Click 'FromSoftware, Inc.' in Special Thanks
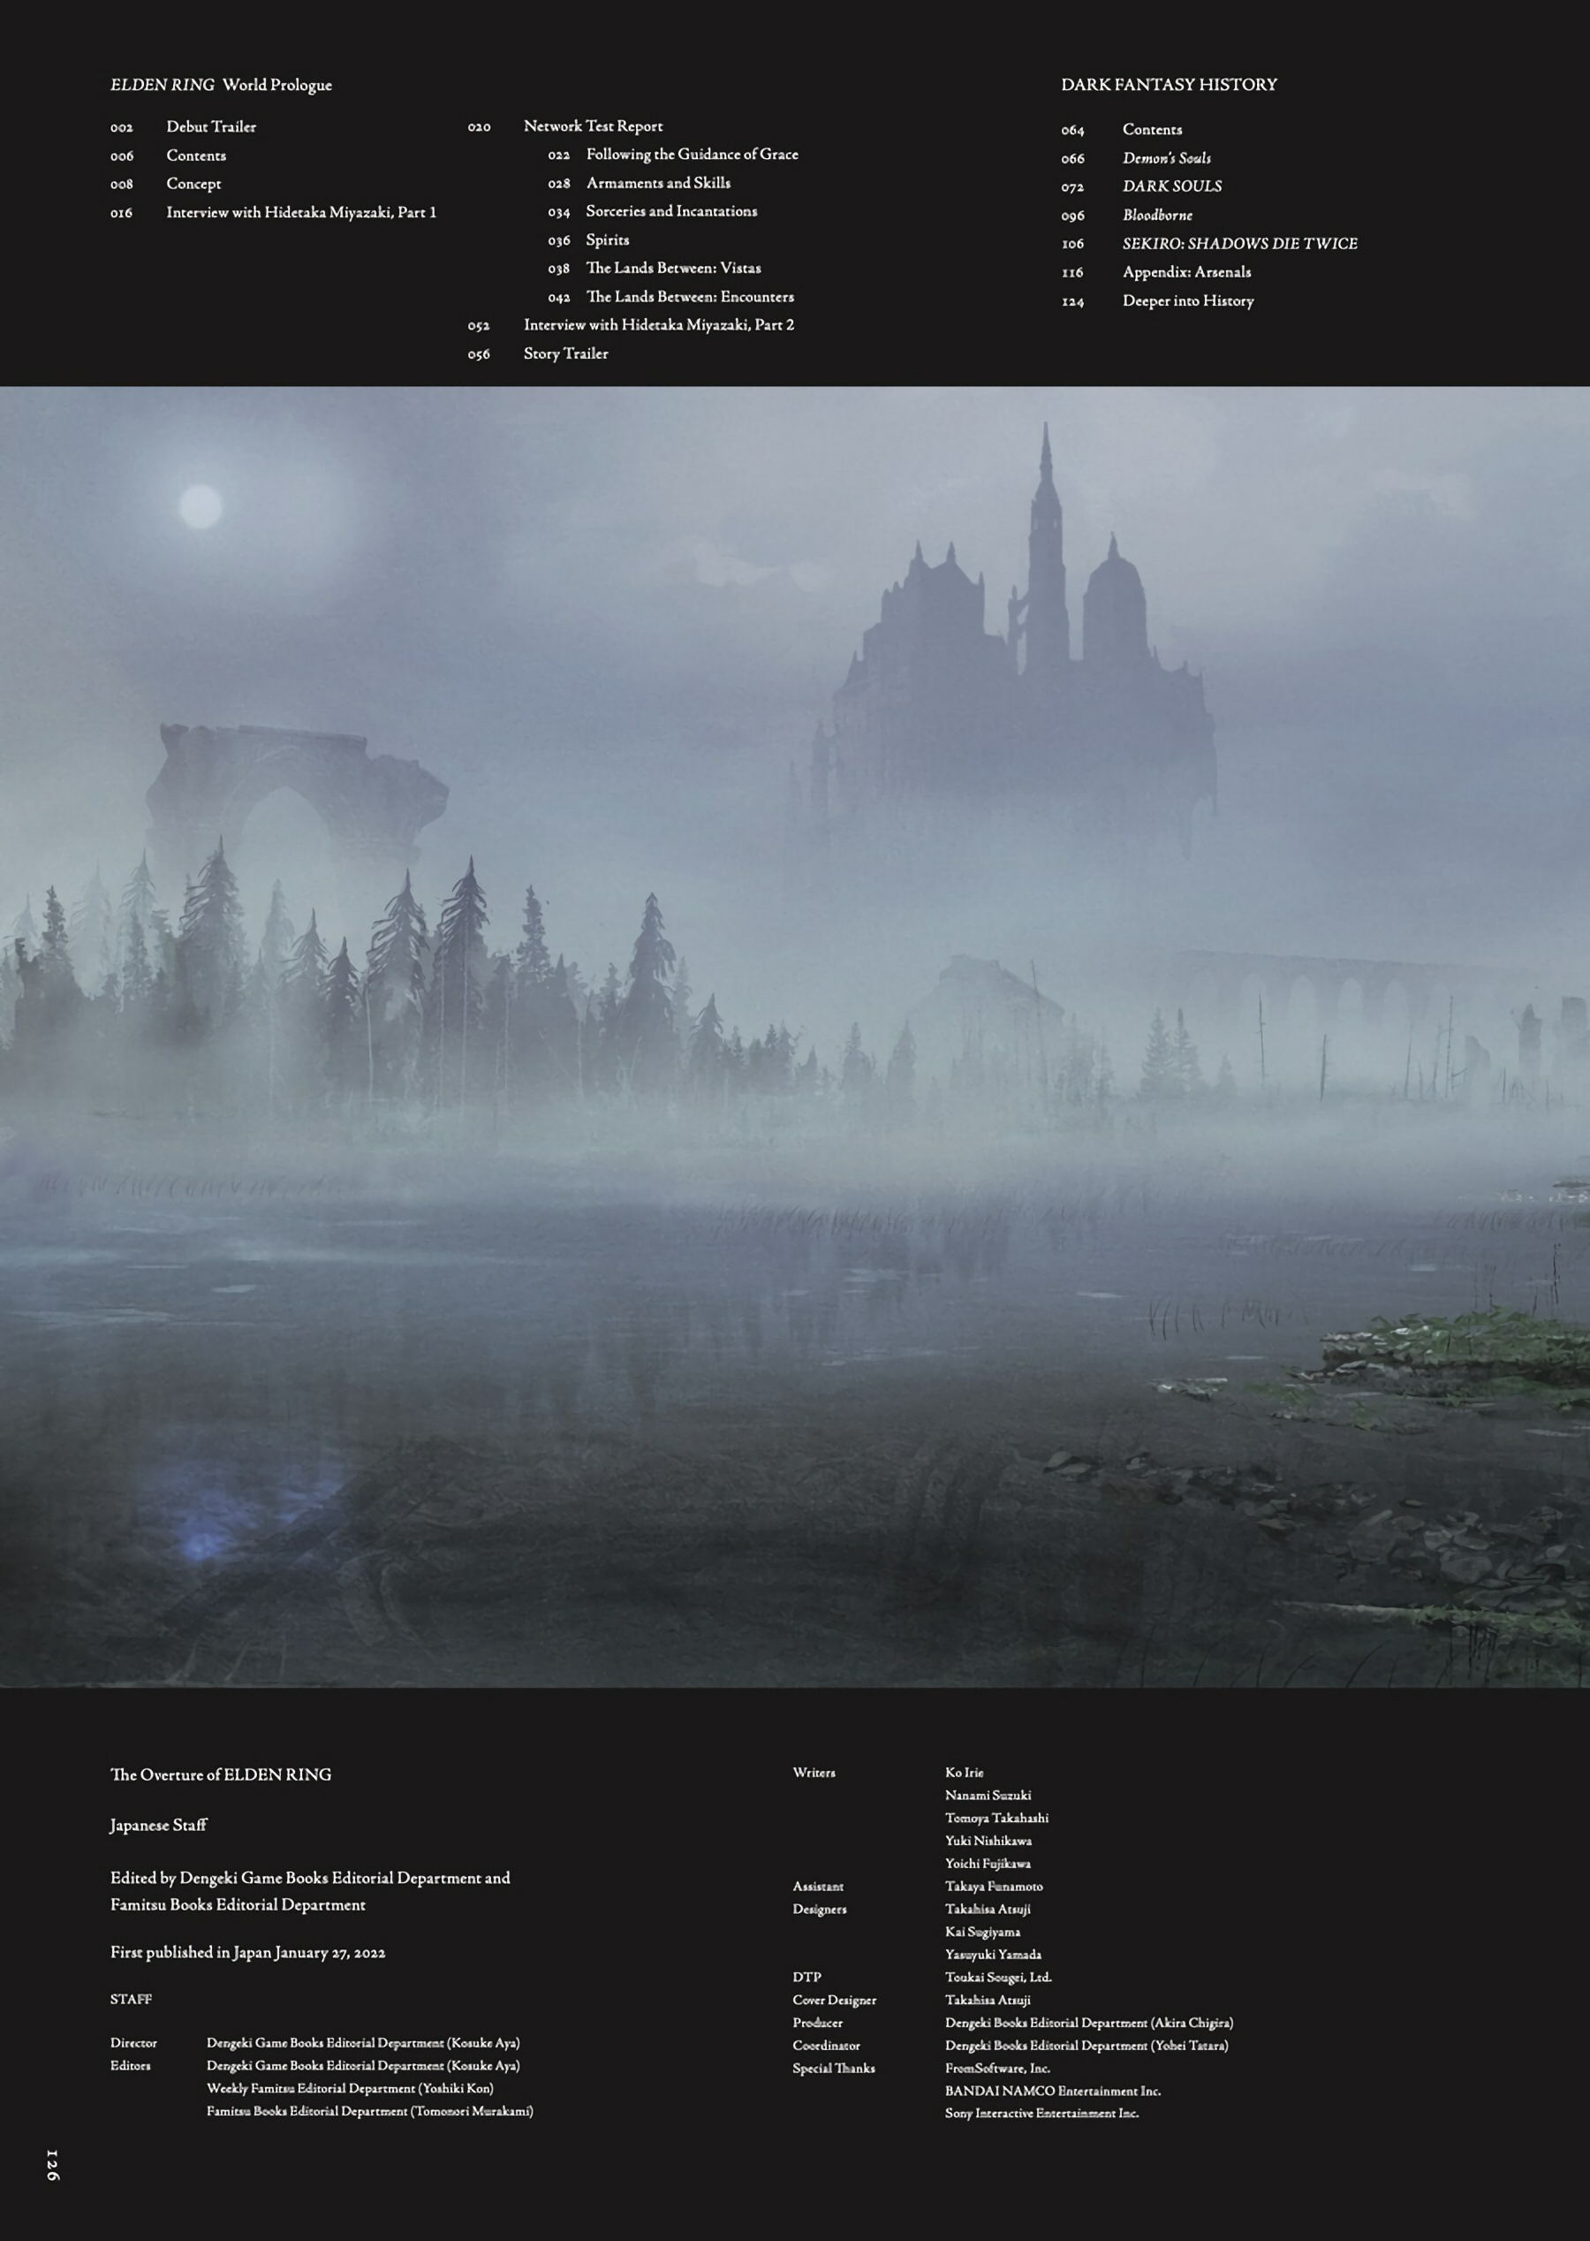1590x2241 pixels. 996,2069
